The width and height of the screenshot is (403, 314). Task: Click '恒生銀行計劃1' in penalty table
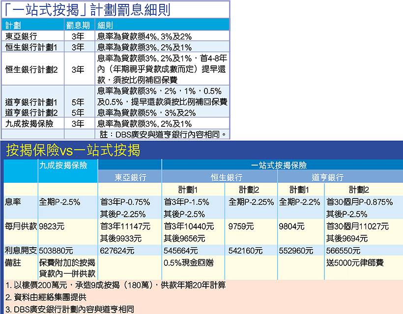(x=31, y=47)
